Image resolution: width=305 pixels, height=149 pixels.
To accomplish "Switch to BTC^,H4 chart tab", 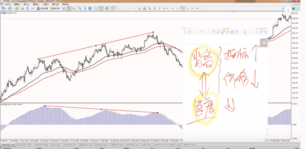I will (x=56, y=144).
